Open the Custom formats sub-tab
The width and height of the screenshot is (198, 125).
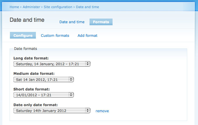point(55,36)
